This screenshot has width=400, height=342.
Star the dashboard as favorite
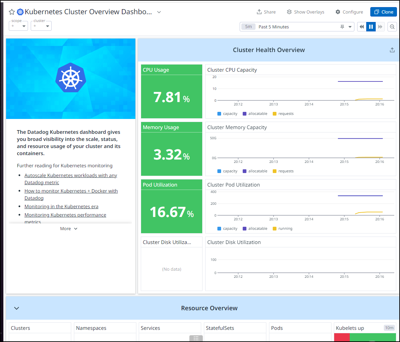click(x=12, y=12)
